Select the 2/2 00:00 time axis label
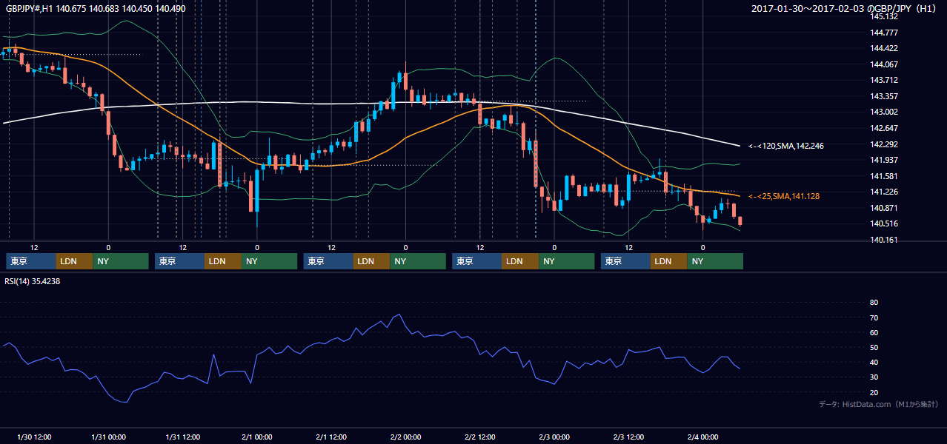This screenshot has height=444, width=947. pyautogui.click(x=406, y=437)
